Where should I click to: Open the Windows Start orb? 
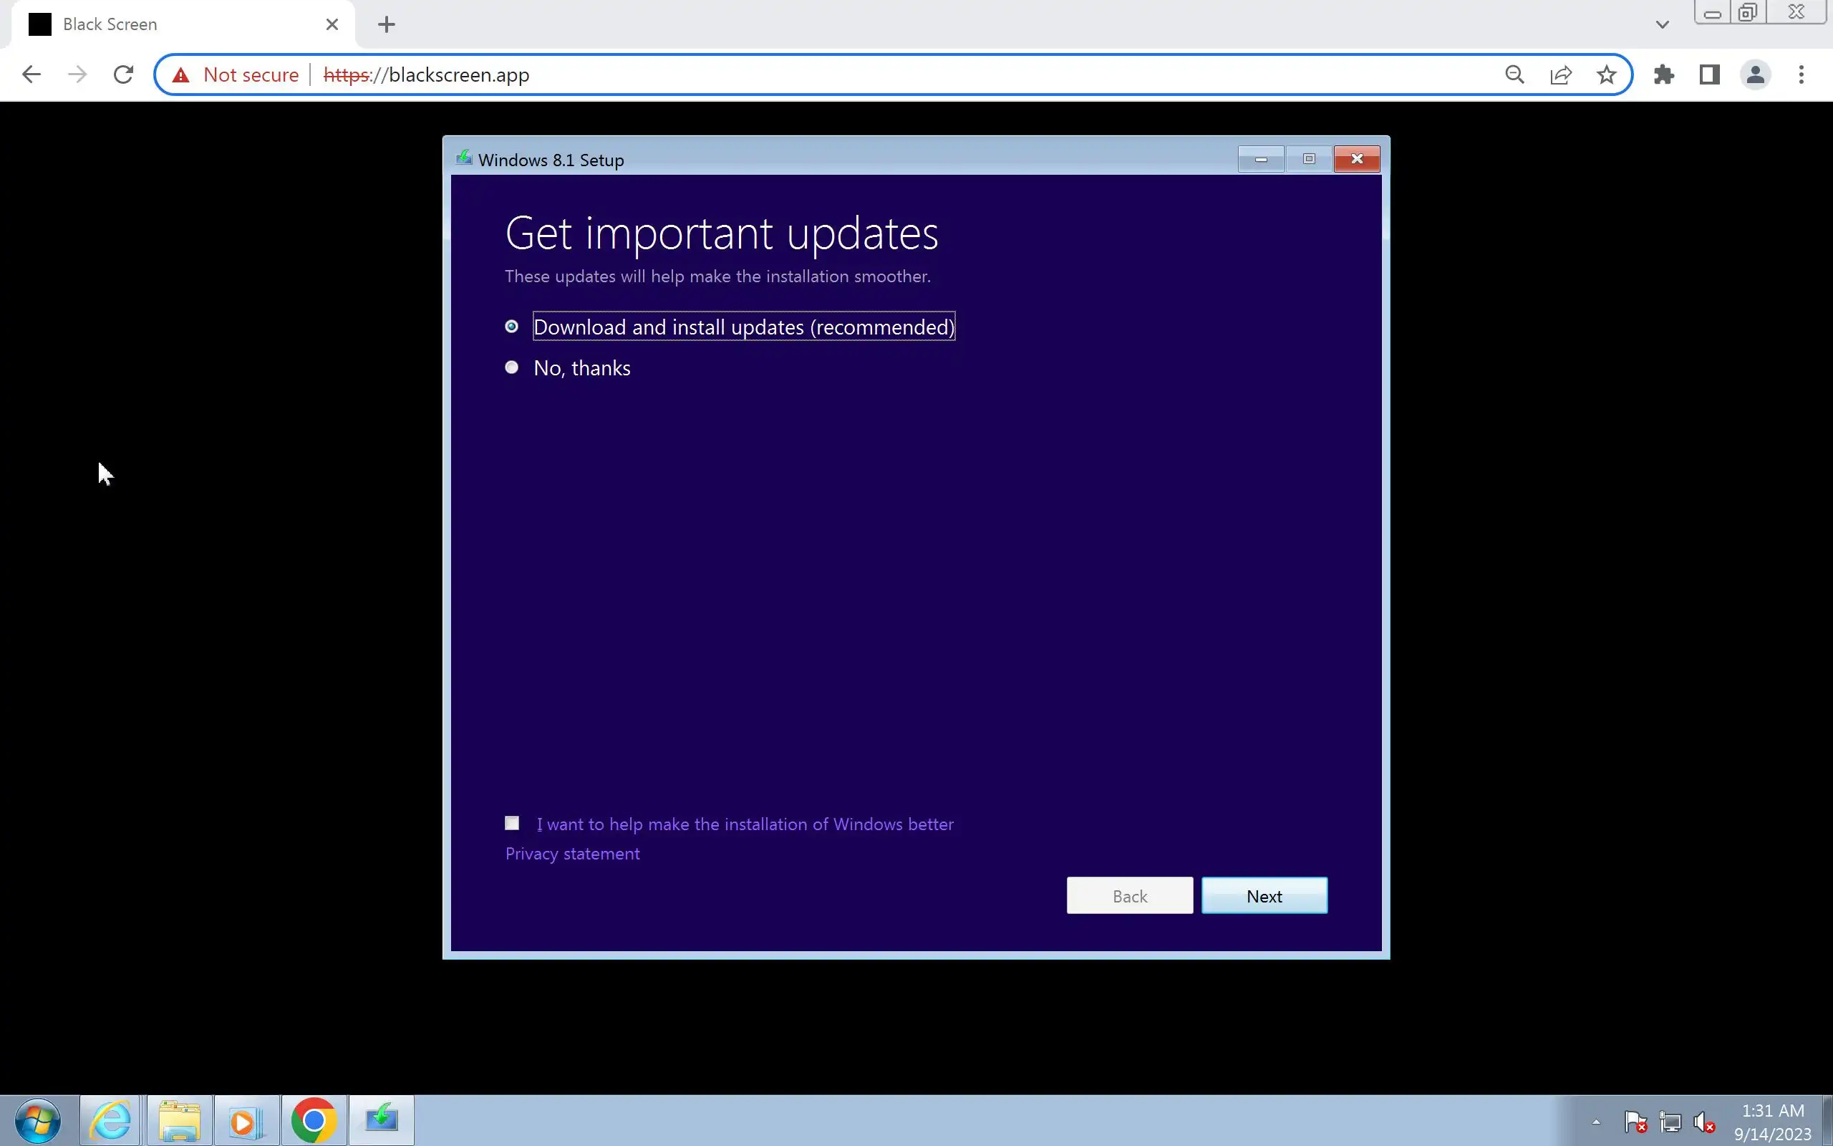tap(38, 1120)
